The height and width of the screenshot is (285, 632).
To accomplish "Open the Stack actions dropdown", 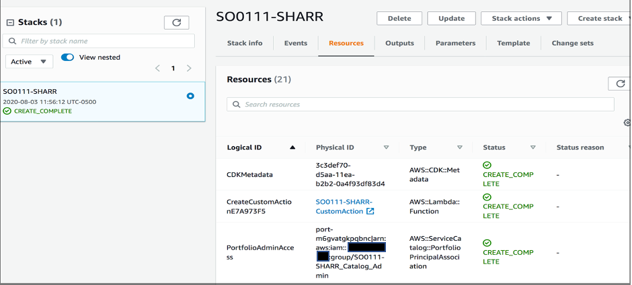I will [x=521, y=19].
